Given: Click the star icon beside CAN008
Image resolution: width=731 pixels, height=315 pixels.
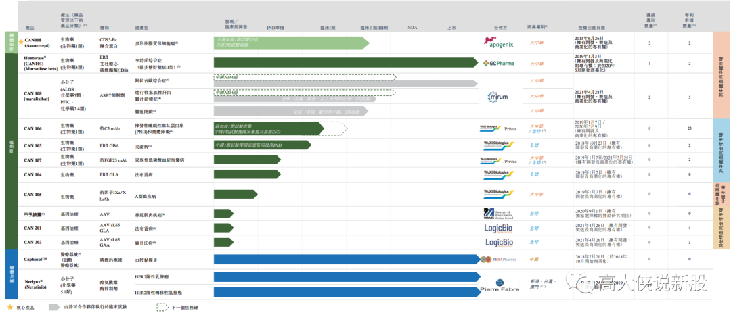Looking at the screenshot, I should (20, 43).
